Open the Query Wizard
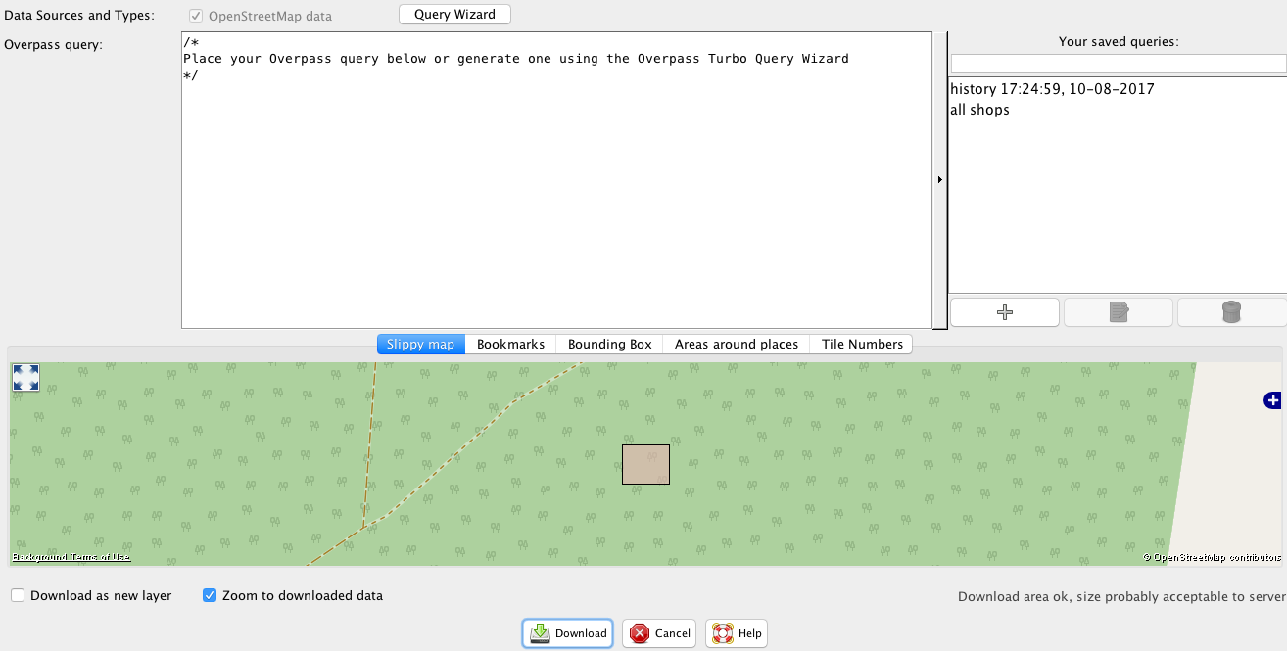The height and width of the screenshot is (651, 1287). click(454, 15)
